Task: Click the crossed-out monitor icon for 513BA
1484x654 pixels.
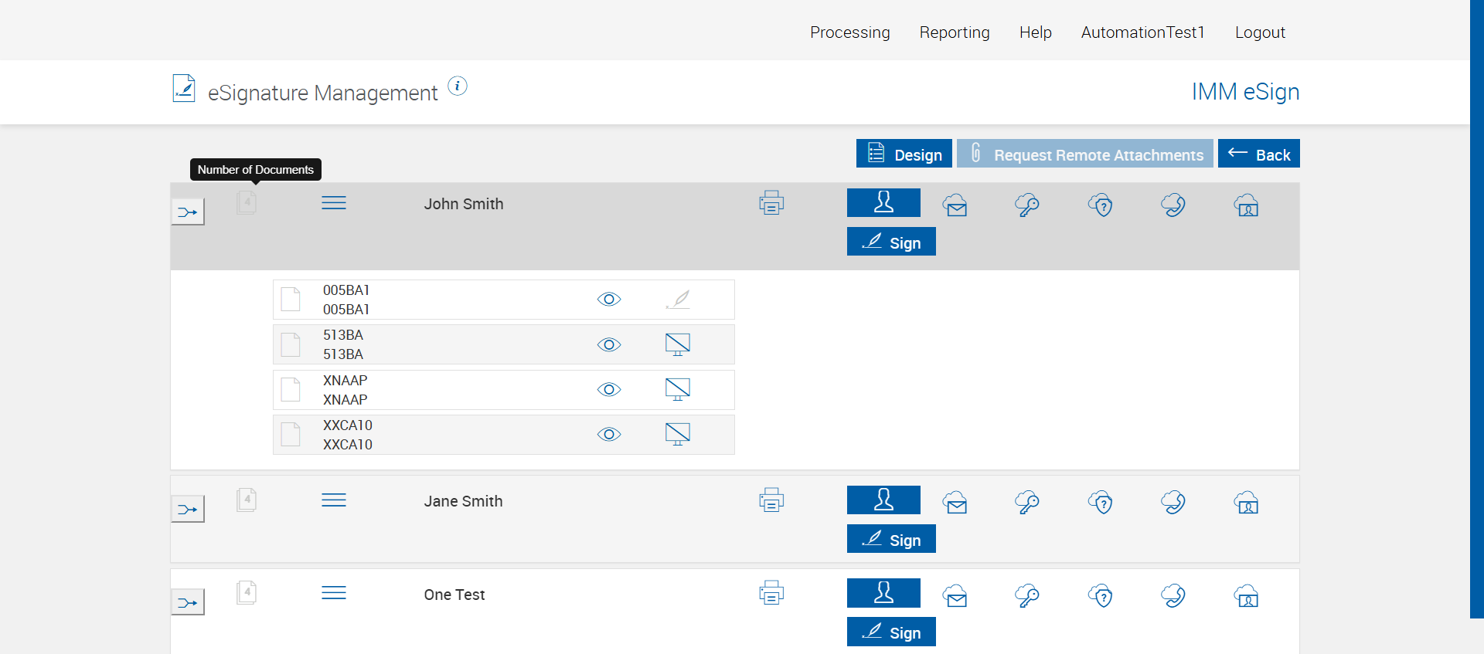Action: pyautogui.click(x=678, y=344)
